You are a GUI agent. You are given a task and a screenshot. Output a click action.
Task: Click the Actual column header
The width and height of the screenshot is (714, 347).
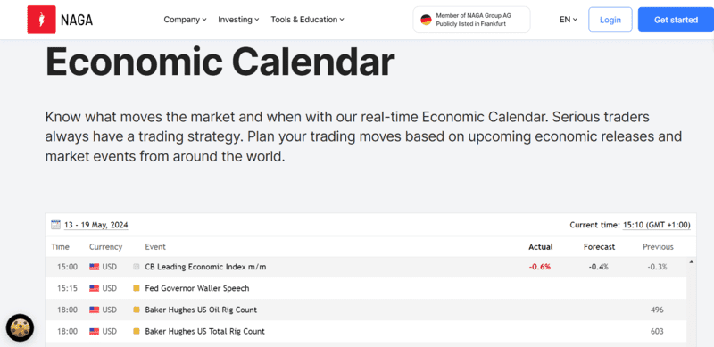pyautogui.click(x=541, y=247)
